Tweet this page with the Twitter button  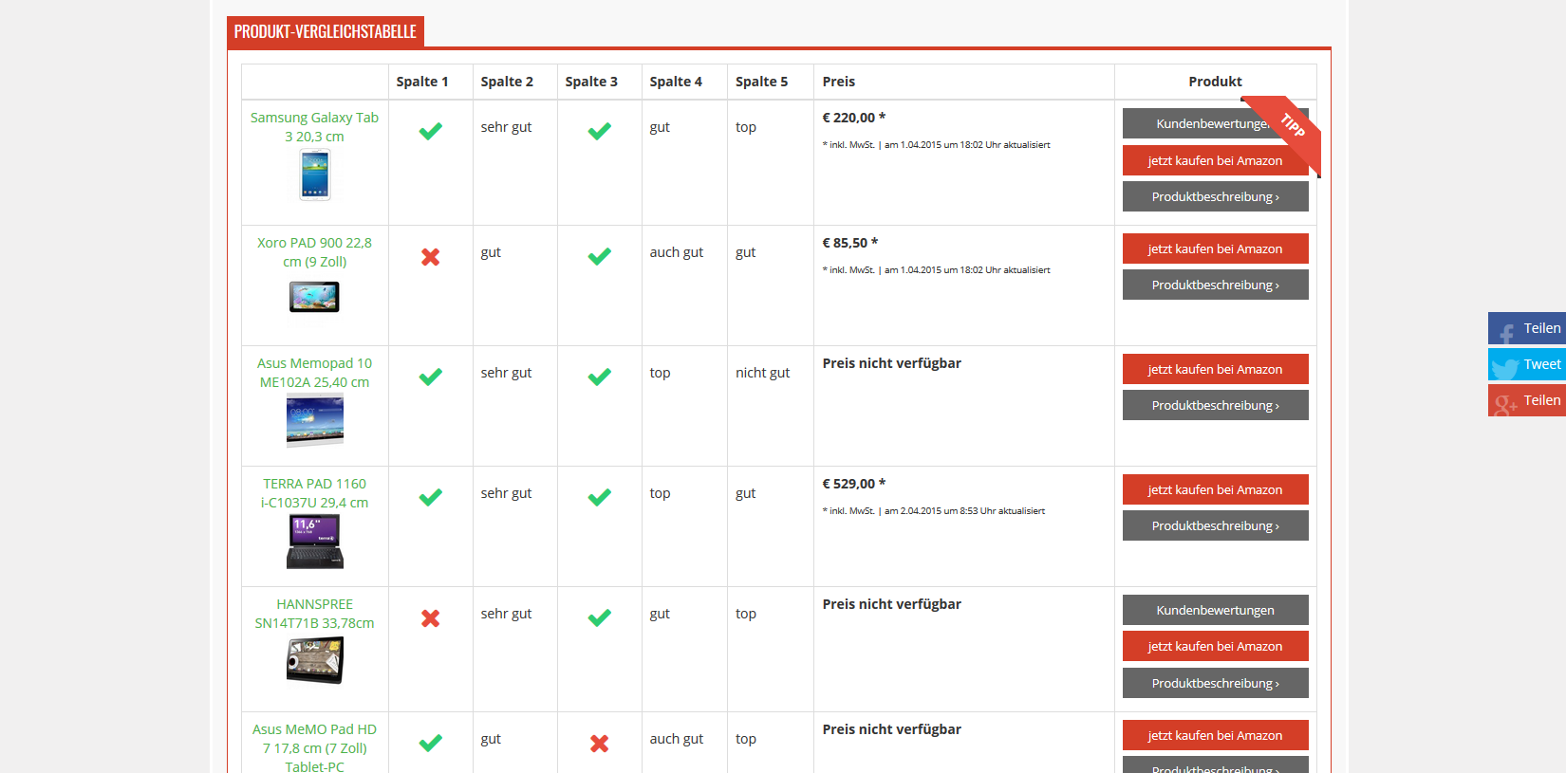point(1527,364)
